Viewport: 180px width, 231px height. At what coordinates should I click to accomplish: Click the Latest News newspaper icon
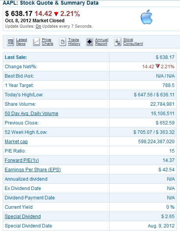point(11,42)
